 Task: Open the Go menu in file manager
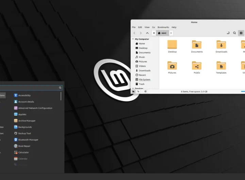tap(153, 27)
